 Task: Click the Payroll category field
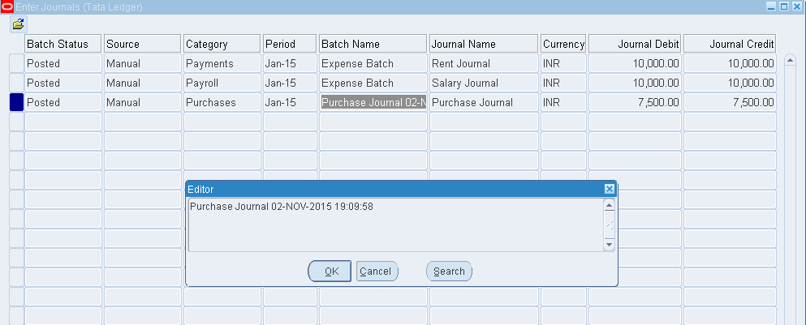(x=222, y=83)
